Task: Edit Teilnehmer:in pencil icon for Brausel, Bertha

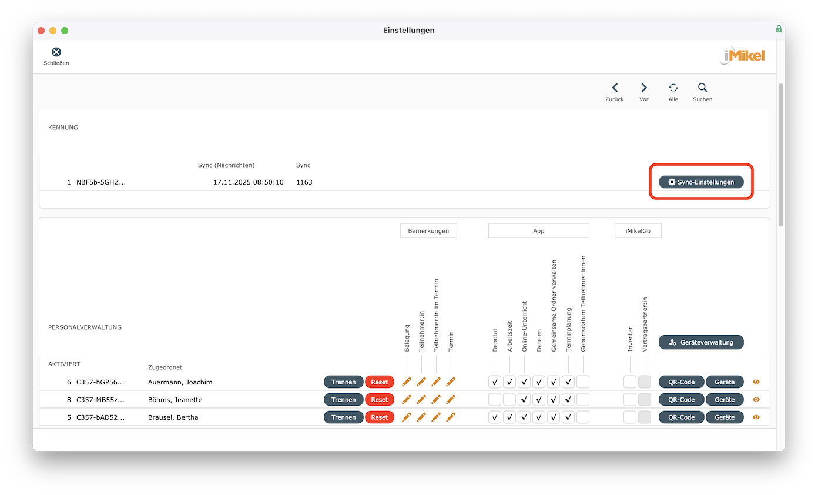Action: click(x=421, y=417)
